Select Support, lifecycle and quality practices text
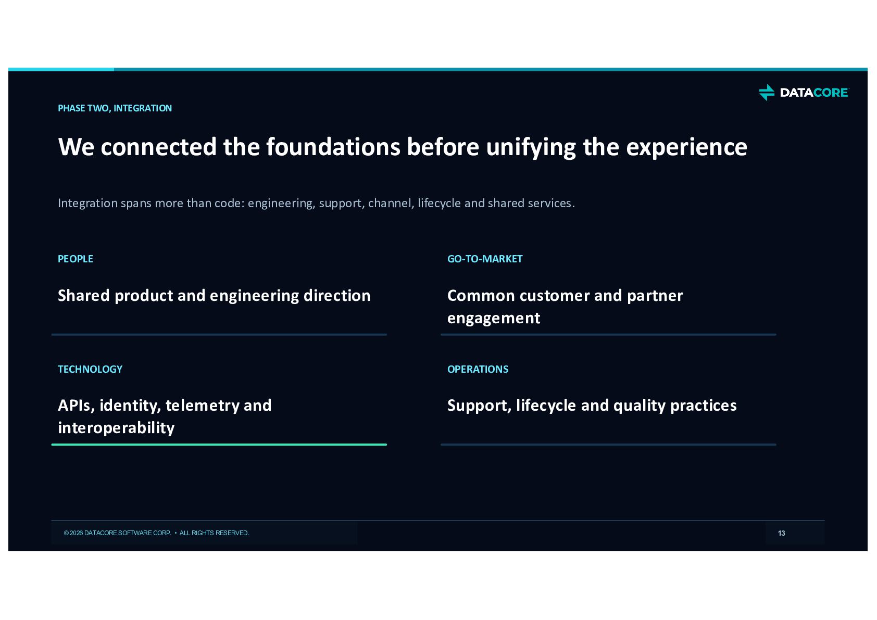The width and height of the screenshot is (877, 620). 592,406
